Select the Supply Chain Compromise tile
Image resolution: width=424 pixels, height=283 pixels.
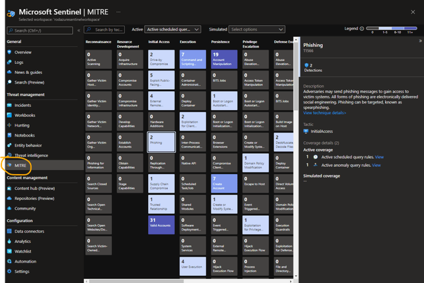coord(161,183)
